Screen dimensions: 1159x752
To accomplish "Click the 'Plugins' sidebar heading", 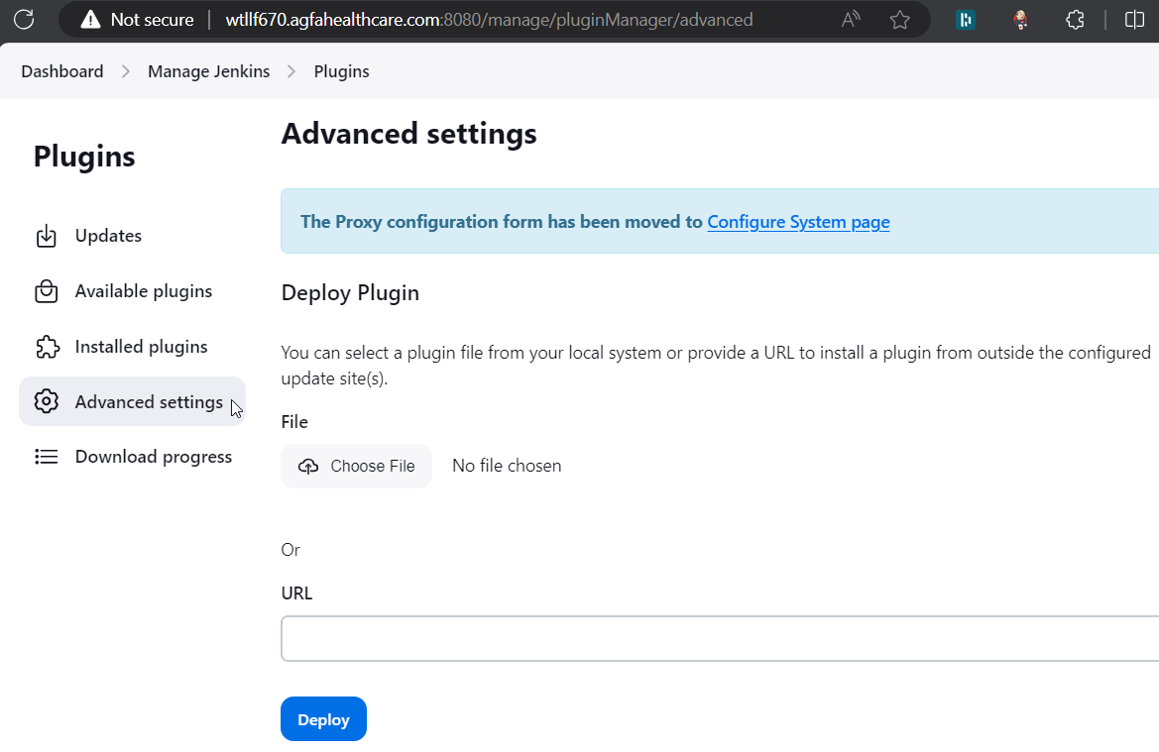I will click(84, 157).
